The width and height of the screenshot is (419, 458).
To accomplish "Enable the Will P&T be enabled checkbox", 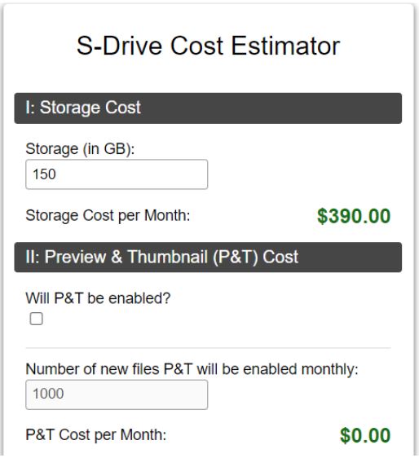I will point(36,319).
